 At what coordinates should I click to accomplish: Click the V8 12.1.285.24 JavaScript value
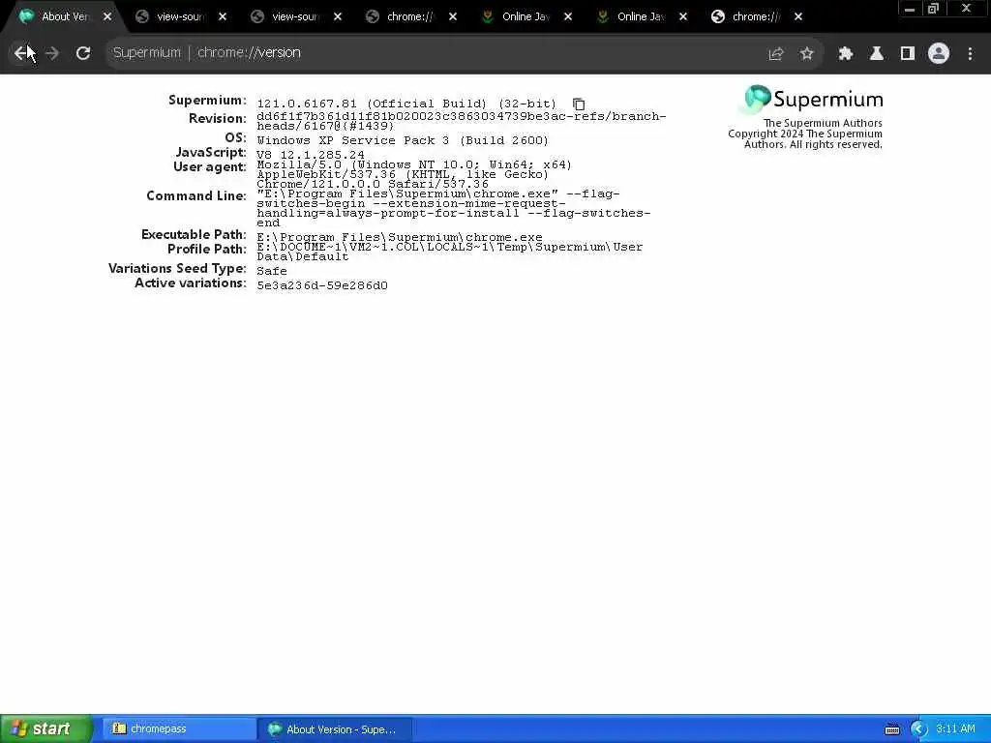[311, 155]
